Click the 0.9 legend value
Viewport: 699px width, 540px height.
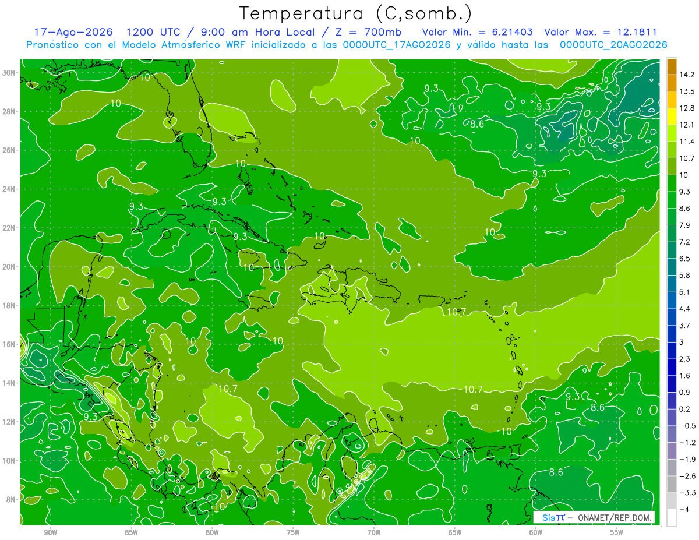686,392
